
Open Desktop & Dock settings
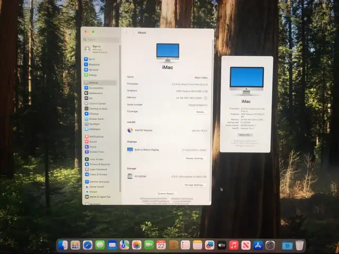[x=96, y=108]
